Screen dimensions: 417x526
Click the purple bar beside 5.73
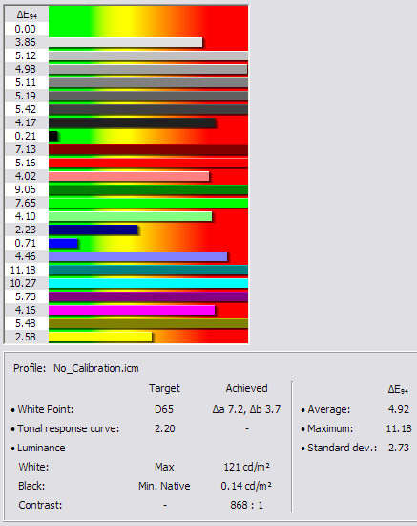(x=148, y=296)
